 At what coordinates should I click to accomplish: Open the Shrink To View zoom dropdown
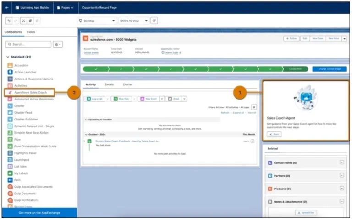coord(134,21)
